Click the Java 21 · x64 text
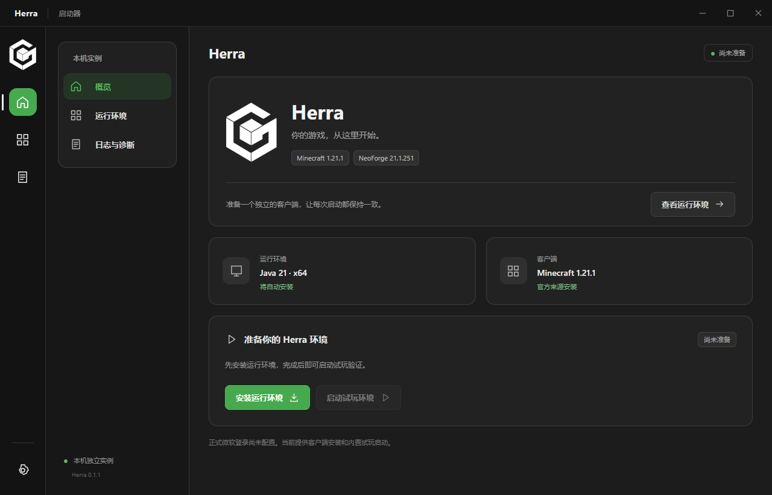 click(x=283, y=273)
